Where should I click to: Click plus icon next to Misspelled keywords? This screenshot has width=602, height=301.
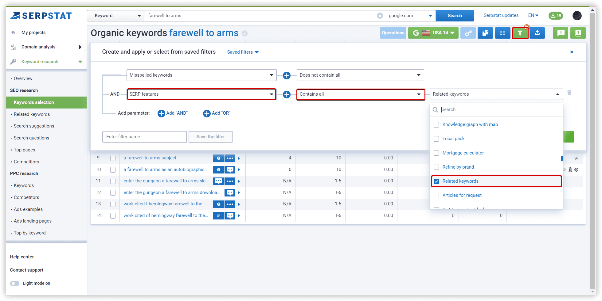[x=287, y=75]
